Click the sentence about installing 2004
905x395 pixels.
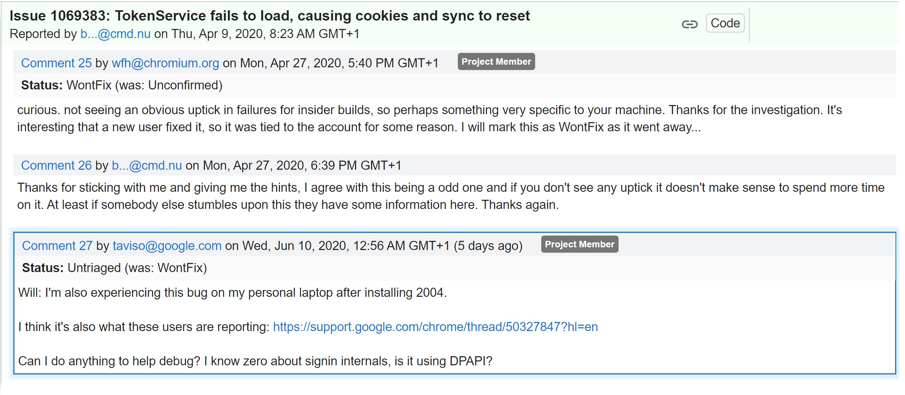[232, 292]
